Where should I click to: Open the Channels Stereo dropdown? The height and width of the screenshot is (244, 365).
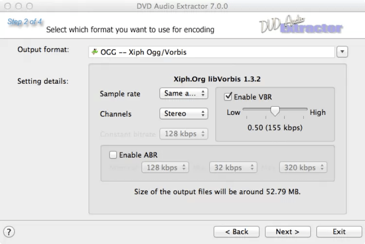(183, 113)
